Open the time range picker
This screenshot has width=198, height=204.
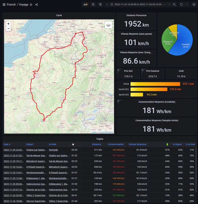point(138,4)
